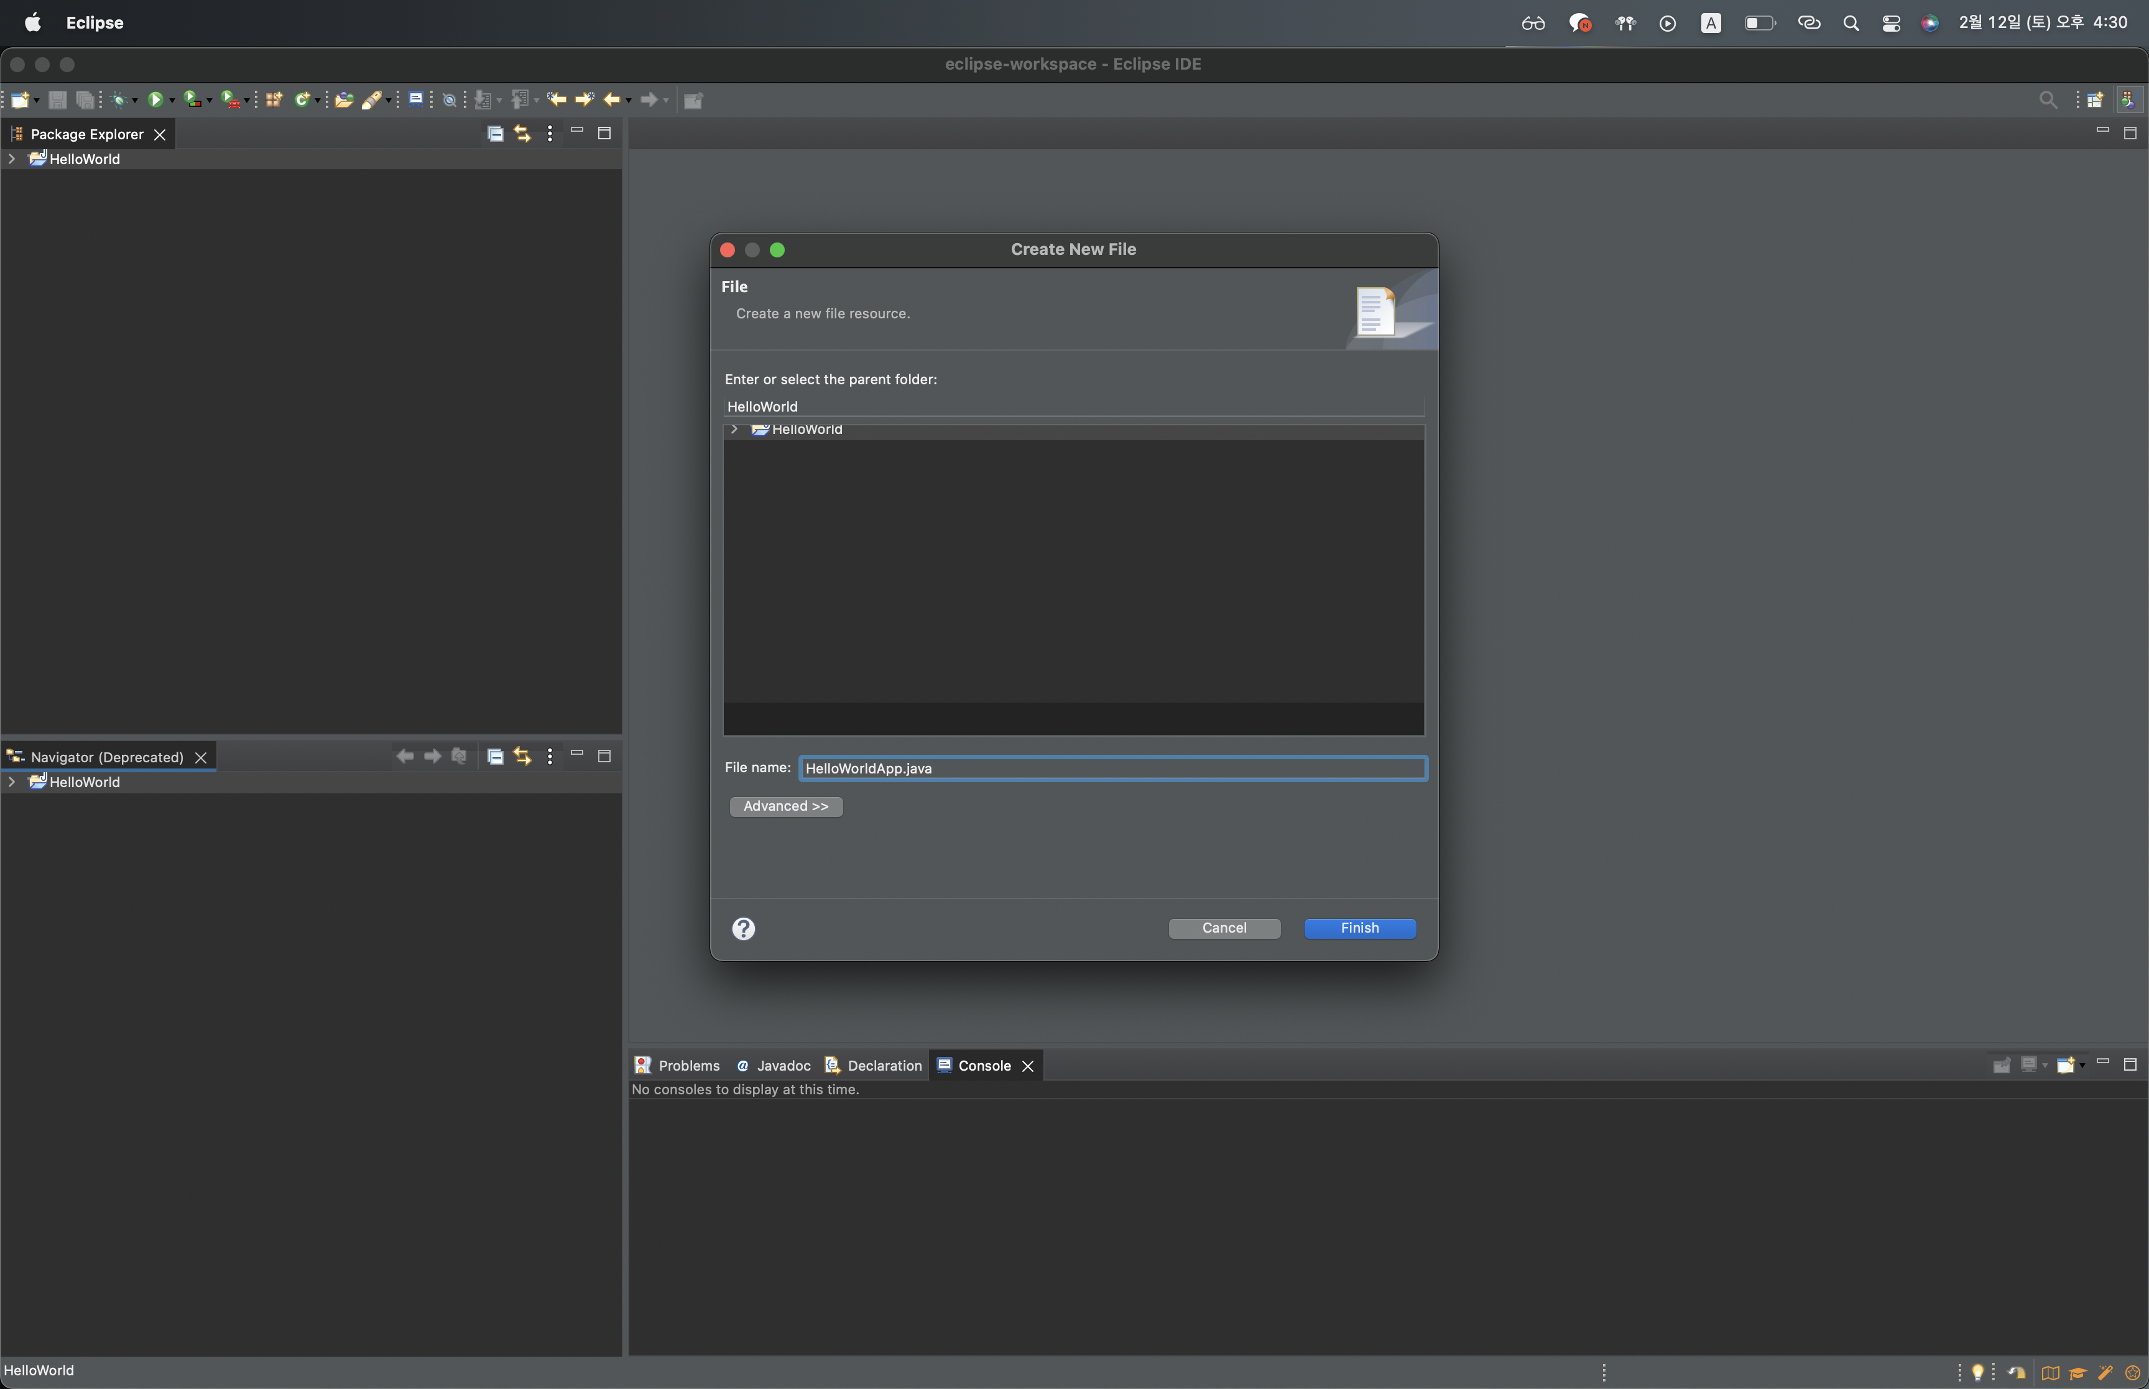Open the Java perspective icon at top right
This screenshot has width=2149, height=1389.
click(2128, 99)
